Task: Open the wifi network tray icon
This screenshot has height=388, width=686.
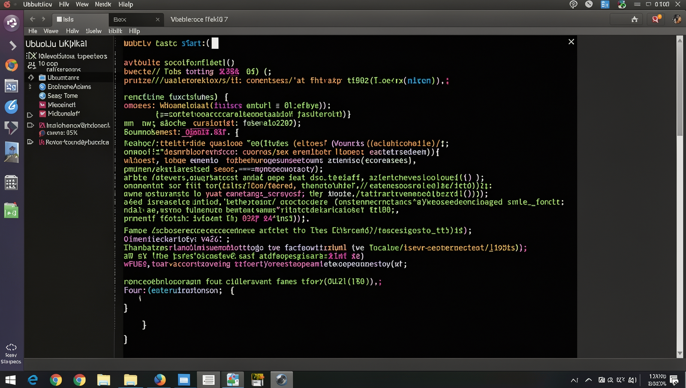Action: (x=574, y=4)
